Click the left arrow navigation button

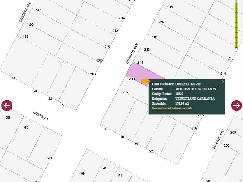tap(7, 105)
